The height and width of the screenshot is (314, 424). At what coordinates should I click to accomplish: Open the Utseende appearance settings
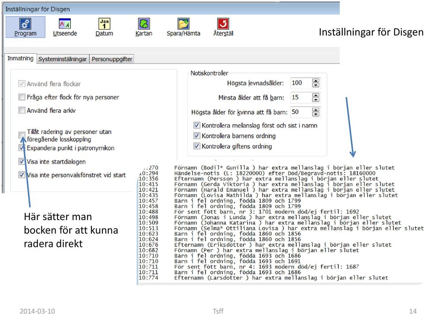point(65,27)
